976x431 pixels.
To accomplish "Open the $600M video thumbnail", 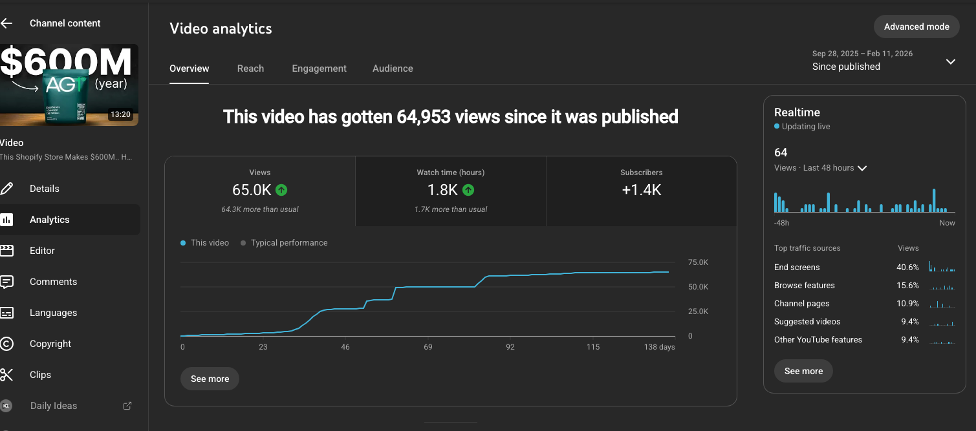I will [x=69, y=85].
